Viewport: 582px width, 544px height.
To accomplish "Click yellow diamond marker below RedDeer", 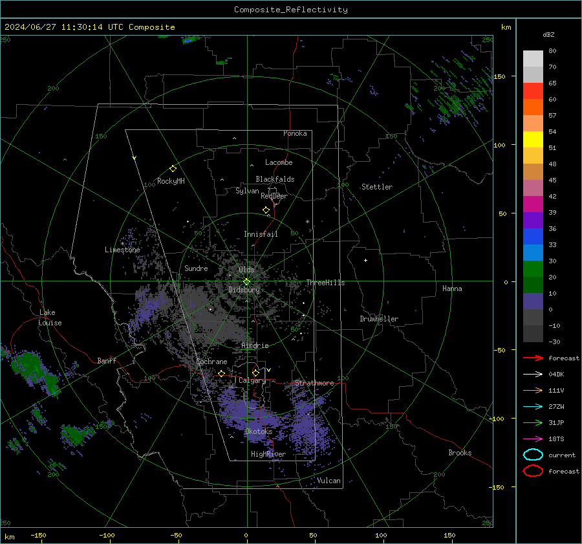I will [266, 210].
